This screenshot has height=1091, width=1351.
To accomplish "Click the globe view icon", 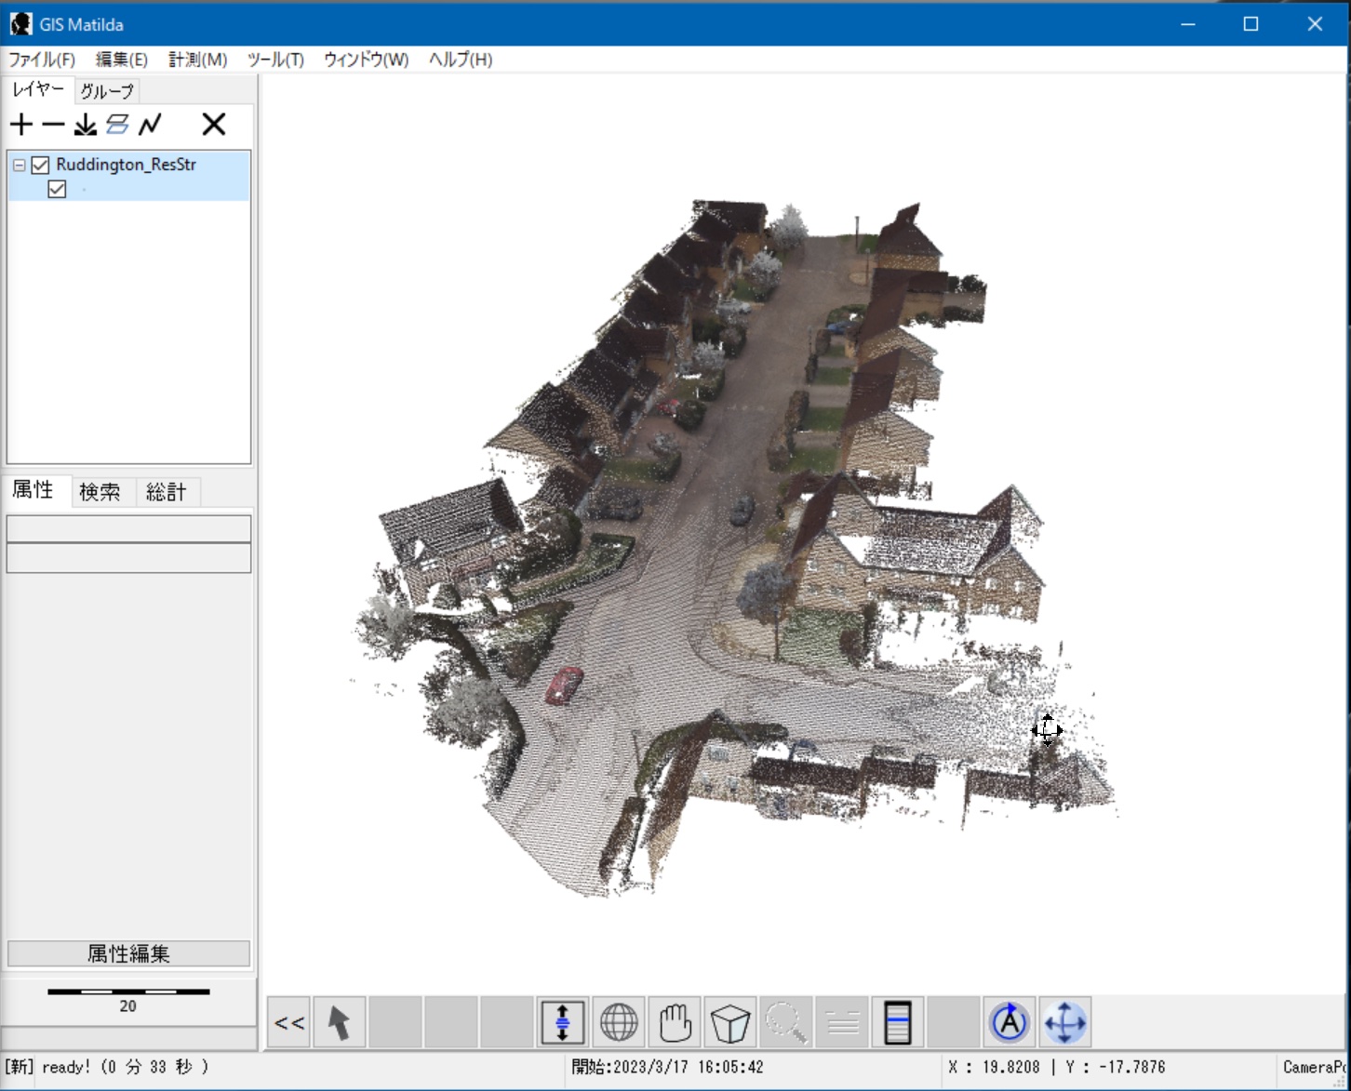I will [x=619, y=1023].
